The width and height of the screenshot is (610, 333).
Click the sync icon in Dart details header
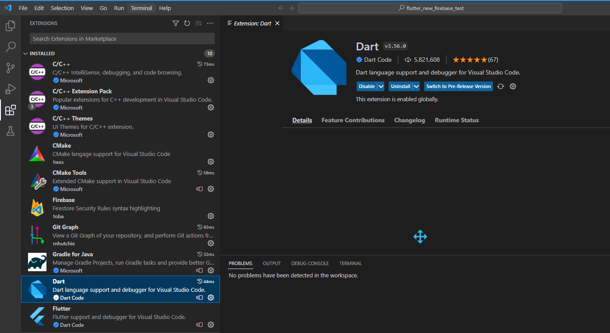click(x=501, y=86)
